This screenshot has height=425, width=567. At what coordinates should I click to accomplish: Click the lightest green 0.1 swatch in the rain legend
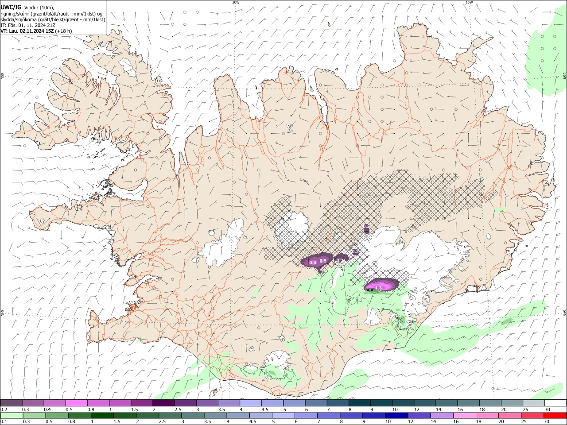point(12,416)
